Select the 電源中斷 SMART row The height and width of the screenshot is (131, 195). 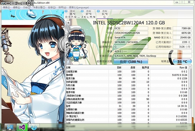tap(127, 92)
